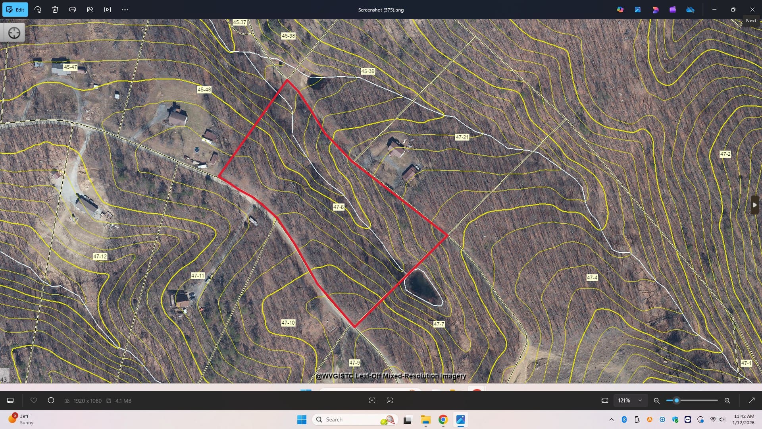Click the scan text icon
Screen dimensions: 762x429
pyautogui.click(x=390, y=400)
